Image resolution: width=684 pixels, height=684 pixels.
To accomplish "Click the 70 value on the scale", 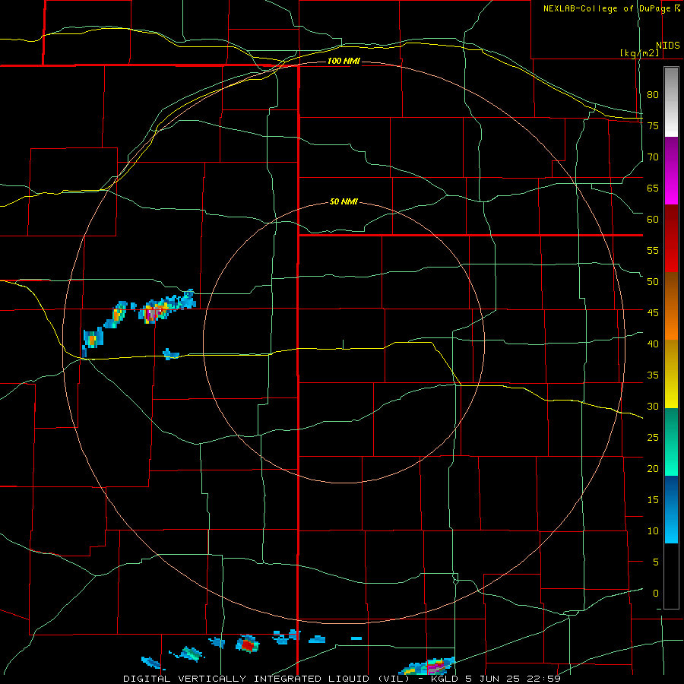I will click(x=653, y=157).
